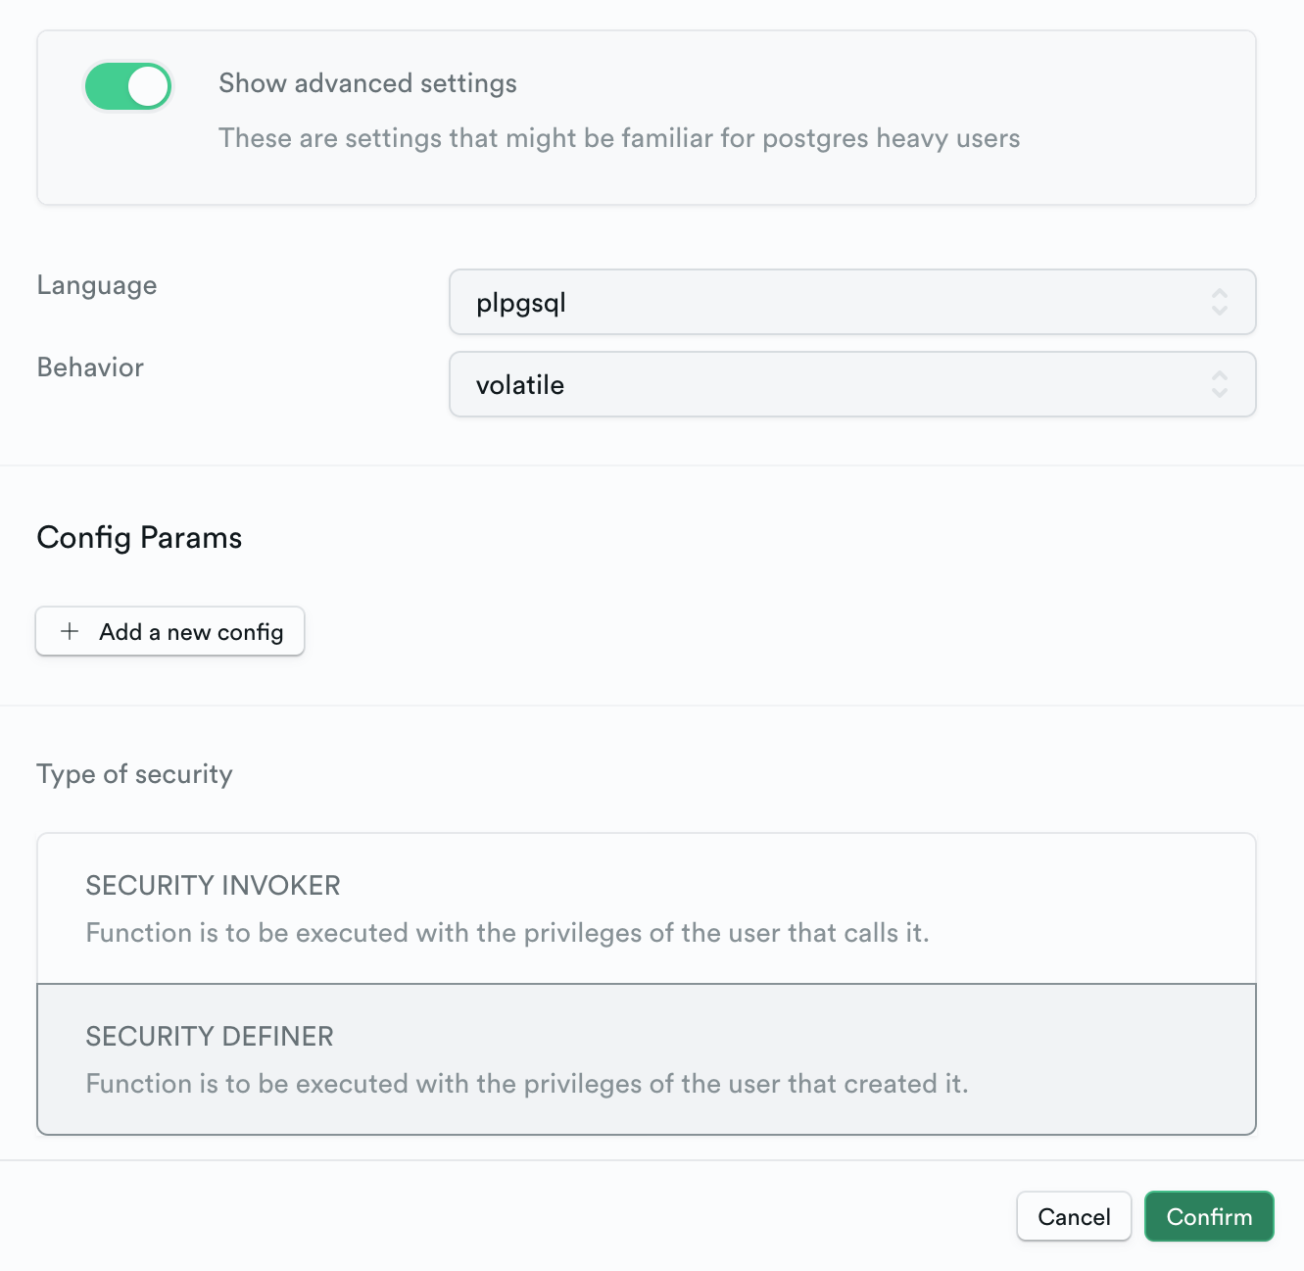This screenshot has width=1304, height=1271.
Task: Click the plus icon beside Add a new config
Action: tap(70, 632)
